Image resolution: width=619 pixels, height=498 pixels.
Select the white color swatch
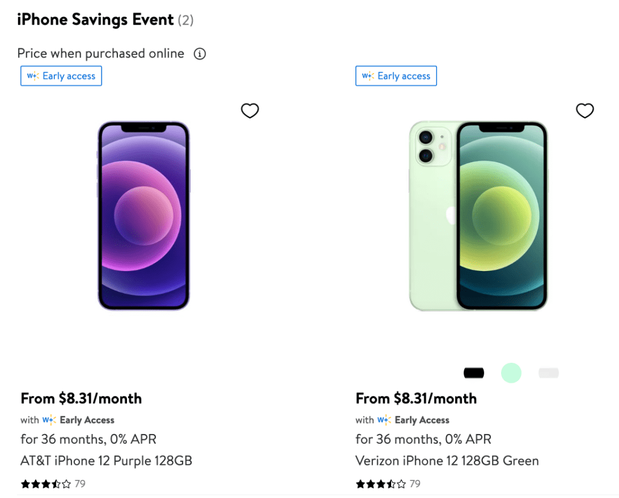[x=548, y=373]
